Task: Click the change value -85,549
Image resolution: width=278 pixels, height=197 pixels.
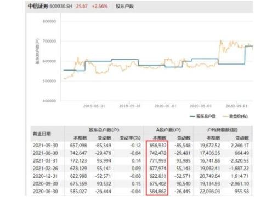Action: click(x=103, y=146)
